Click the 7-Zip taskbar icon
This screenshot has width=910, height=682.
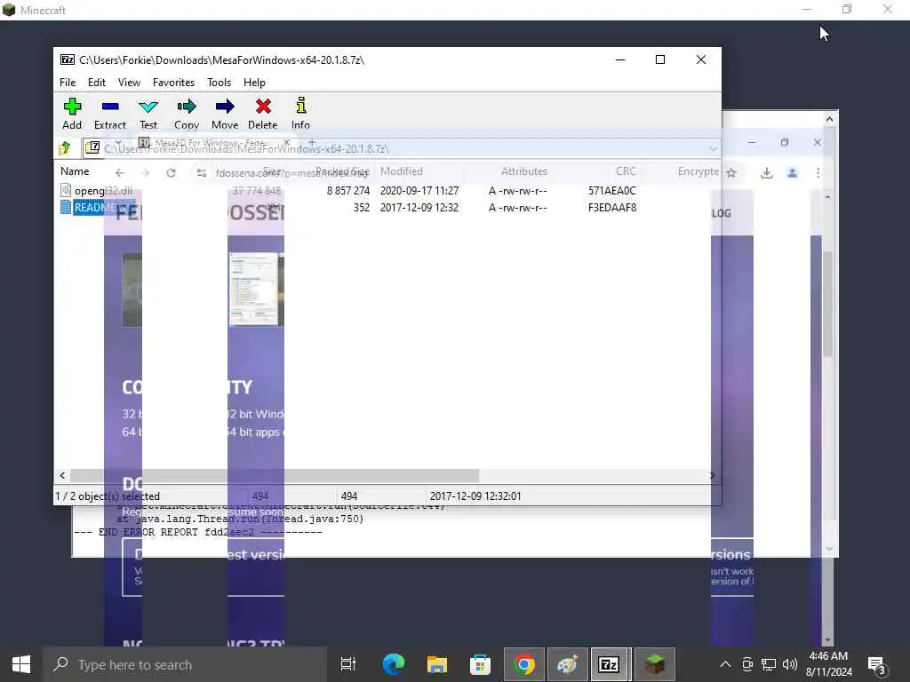pos(609,664)
